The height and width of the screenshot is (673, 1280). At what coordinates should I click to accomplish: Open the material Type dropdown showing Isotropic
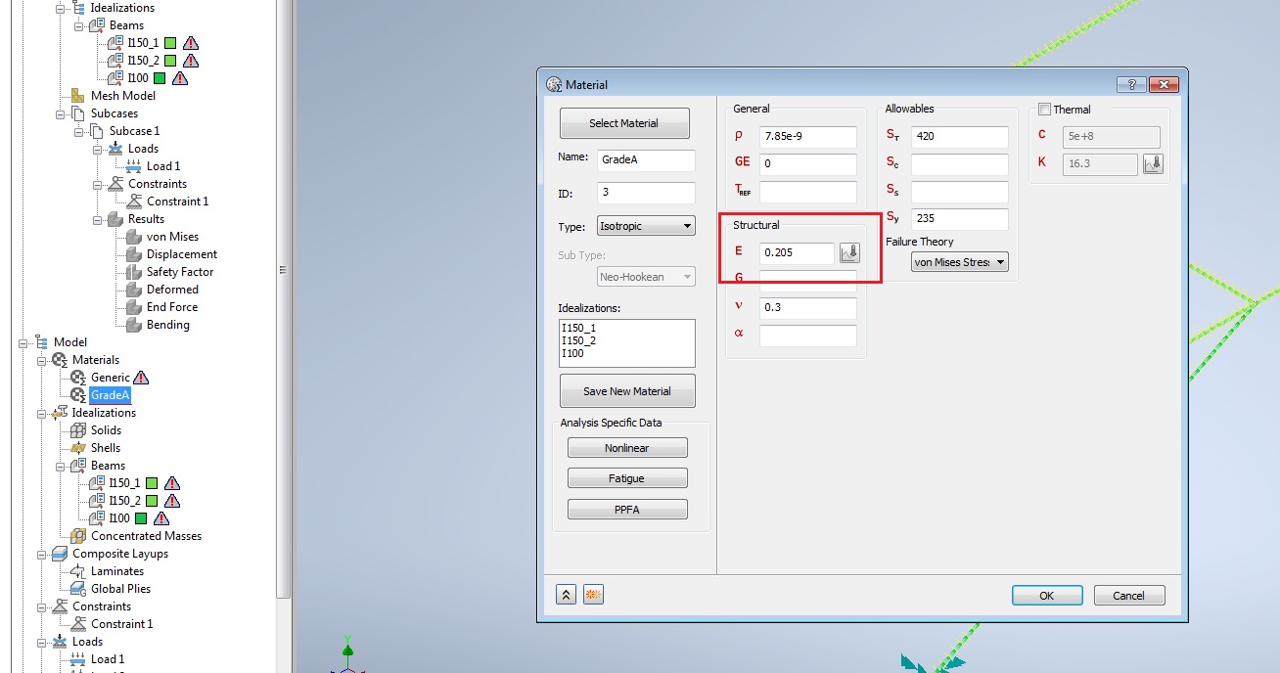tap(645, 226)
